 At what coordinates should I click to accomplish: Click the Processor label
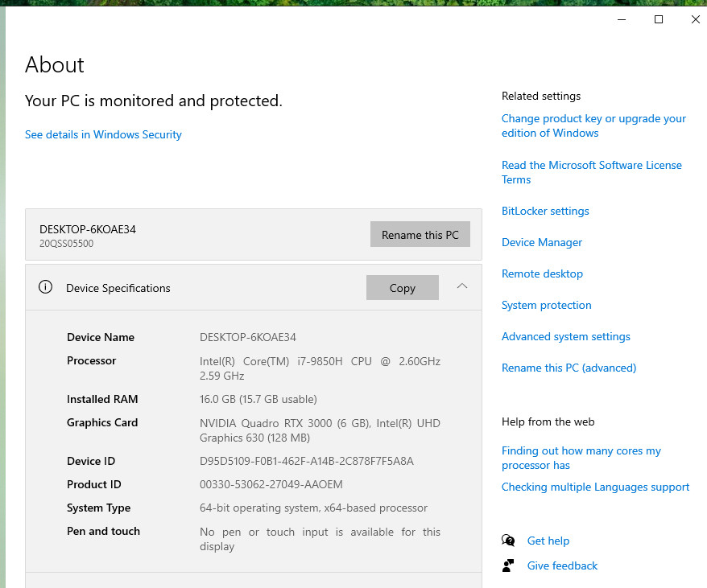(92, 360)
